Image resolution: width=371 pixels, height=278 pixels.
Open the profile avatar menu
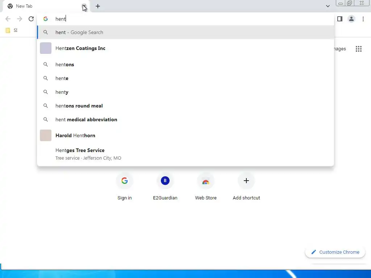pos(351,19)
